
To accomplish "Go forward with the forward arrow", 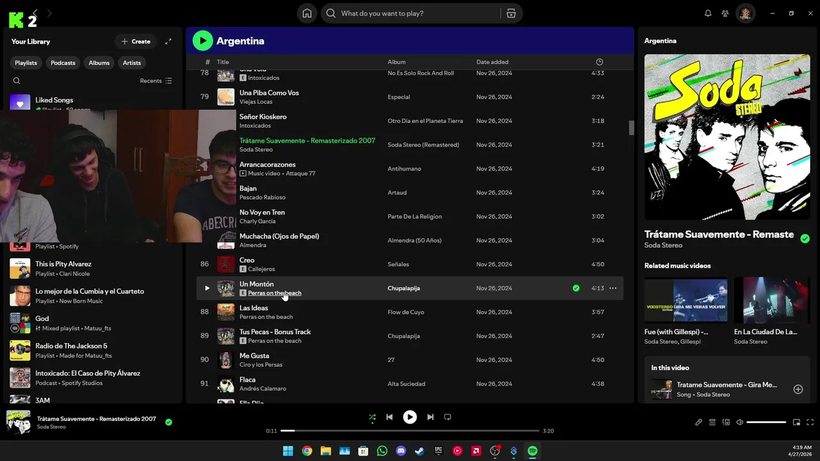I will tap(49, 13).
